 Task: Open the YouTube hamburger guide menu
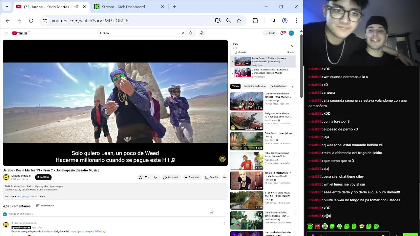point(6,33)
